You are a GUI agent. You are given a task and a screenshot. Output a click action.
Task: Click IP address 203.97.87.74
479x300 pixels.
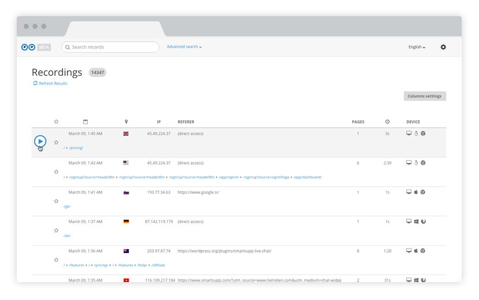159,251
